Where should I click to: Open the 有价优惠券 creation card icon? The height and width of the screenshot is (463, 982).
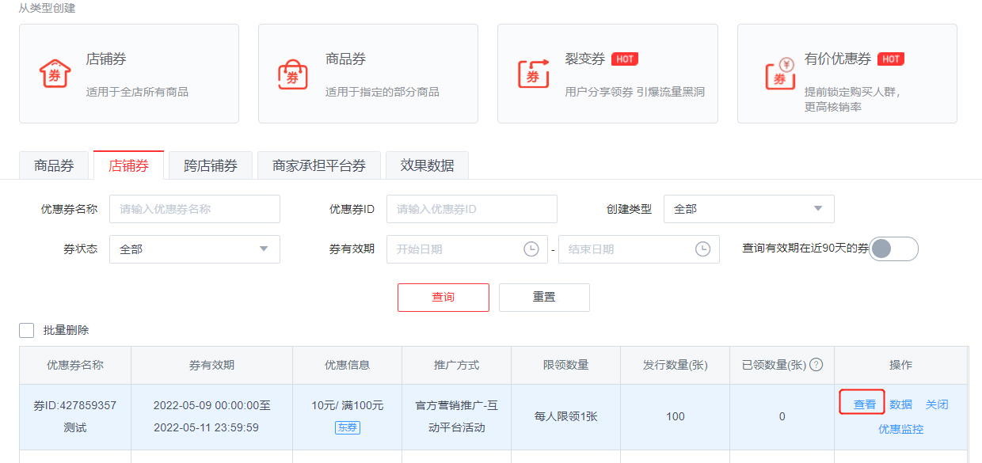pyautogui.click(x=780, y=74)
